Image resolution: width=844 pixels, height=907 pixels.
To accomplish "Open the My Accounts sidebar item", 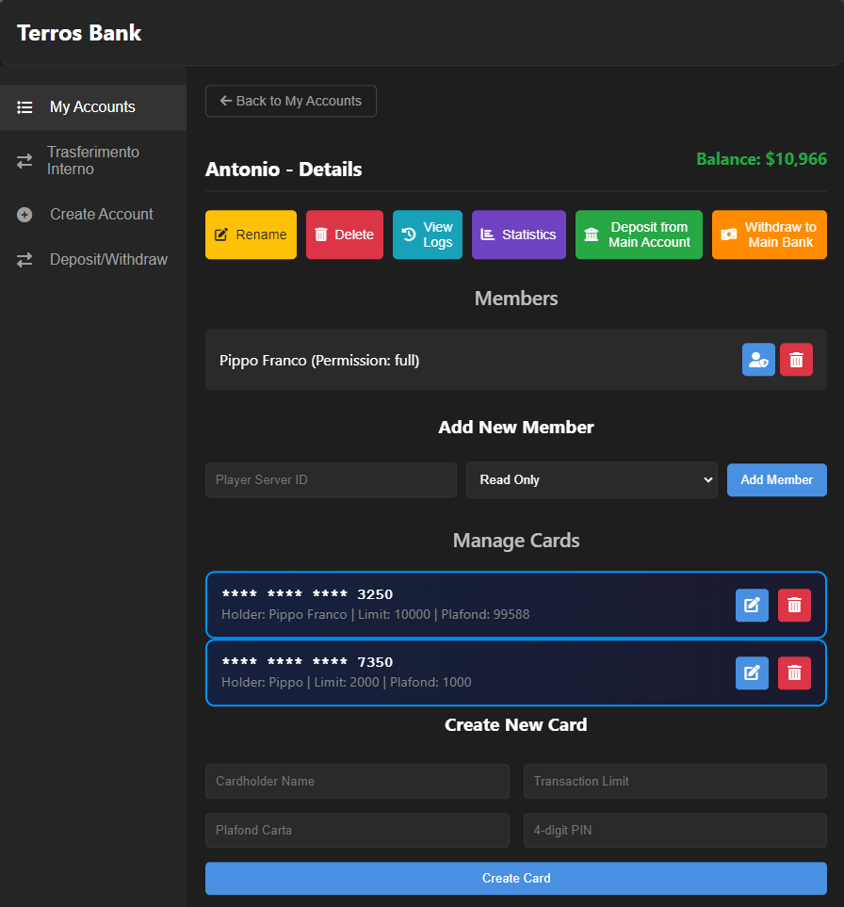I will click(x=93, y=107).
